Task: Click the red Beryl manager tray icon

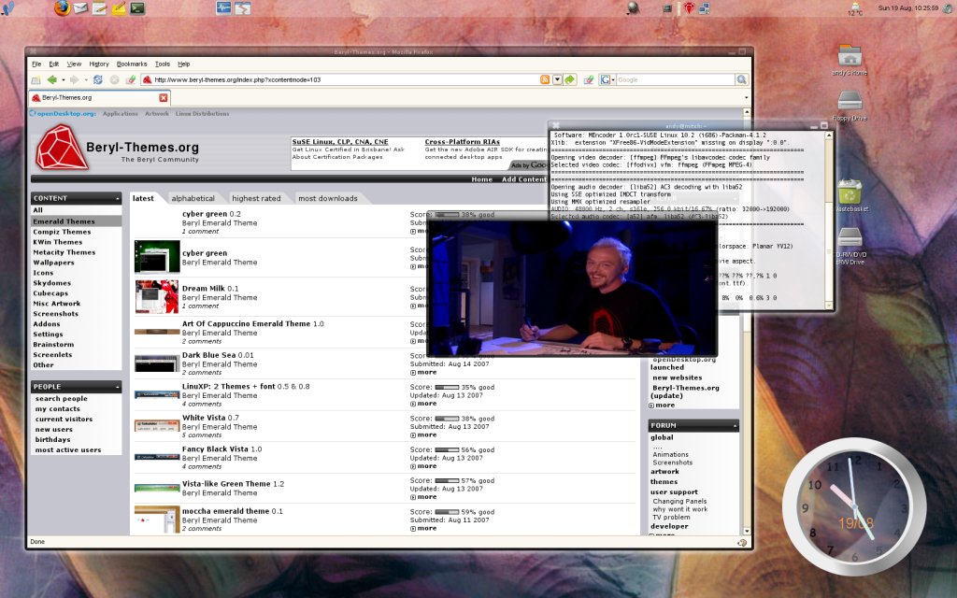Action: coord(689,8)
